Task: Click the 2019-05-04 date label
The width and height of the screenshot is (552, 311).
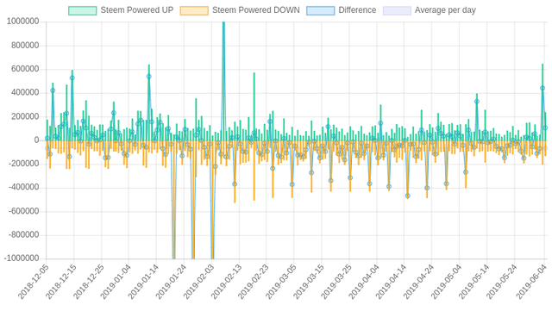Action: (446, 282)
